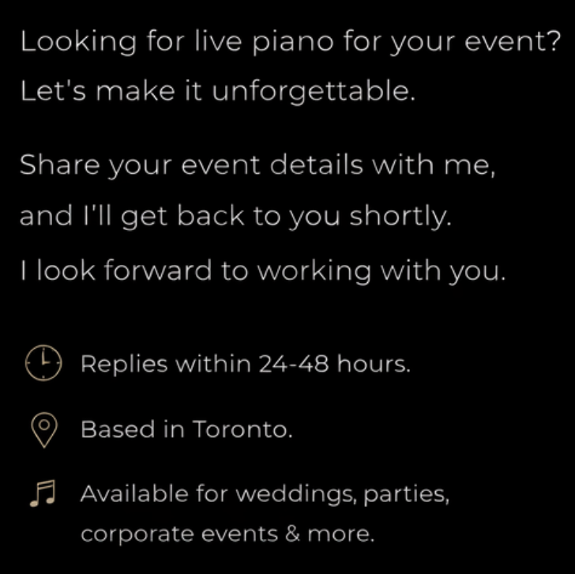Click the "Available for weddings, parties," line
The image size is (575, 574).
coord(265,495)
